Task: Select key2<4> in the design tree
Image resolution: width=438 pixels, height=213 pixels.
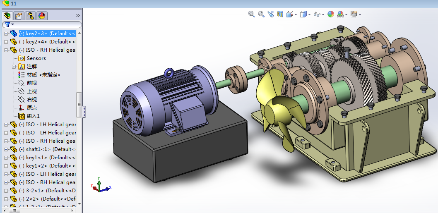Action: click(x=47, y=42)
